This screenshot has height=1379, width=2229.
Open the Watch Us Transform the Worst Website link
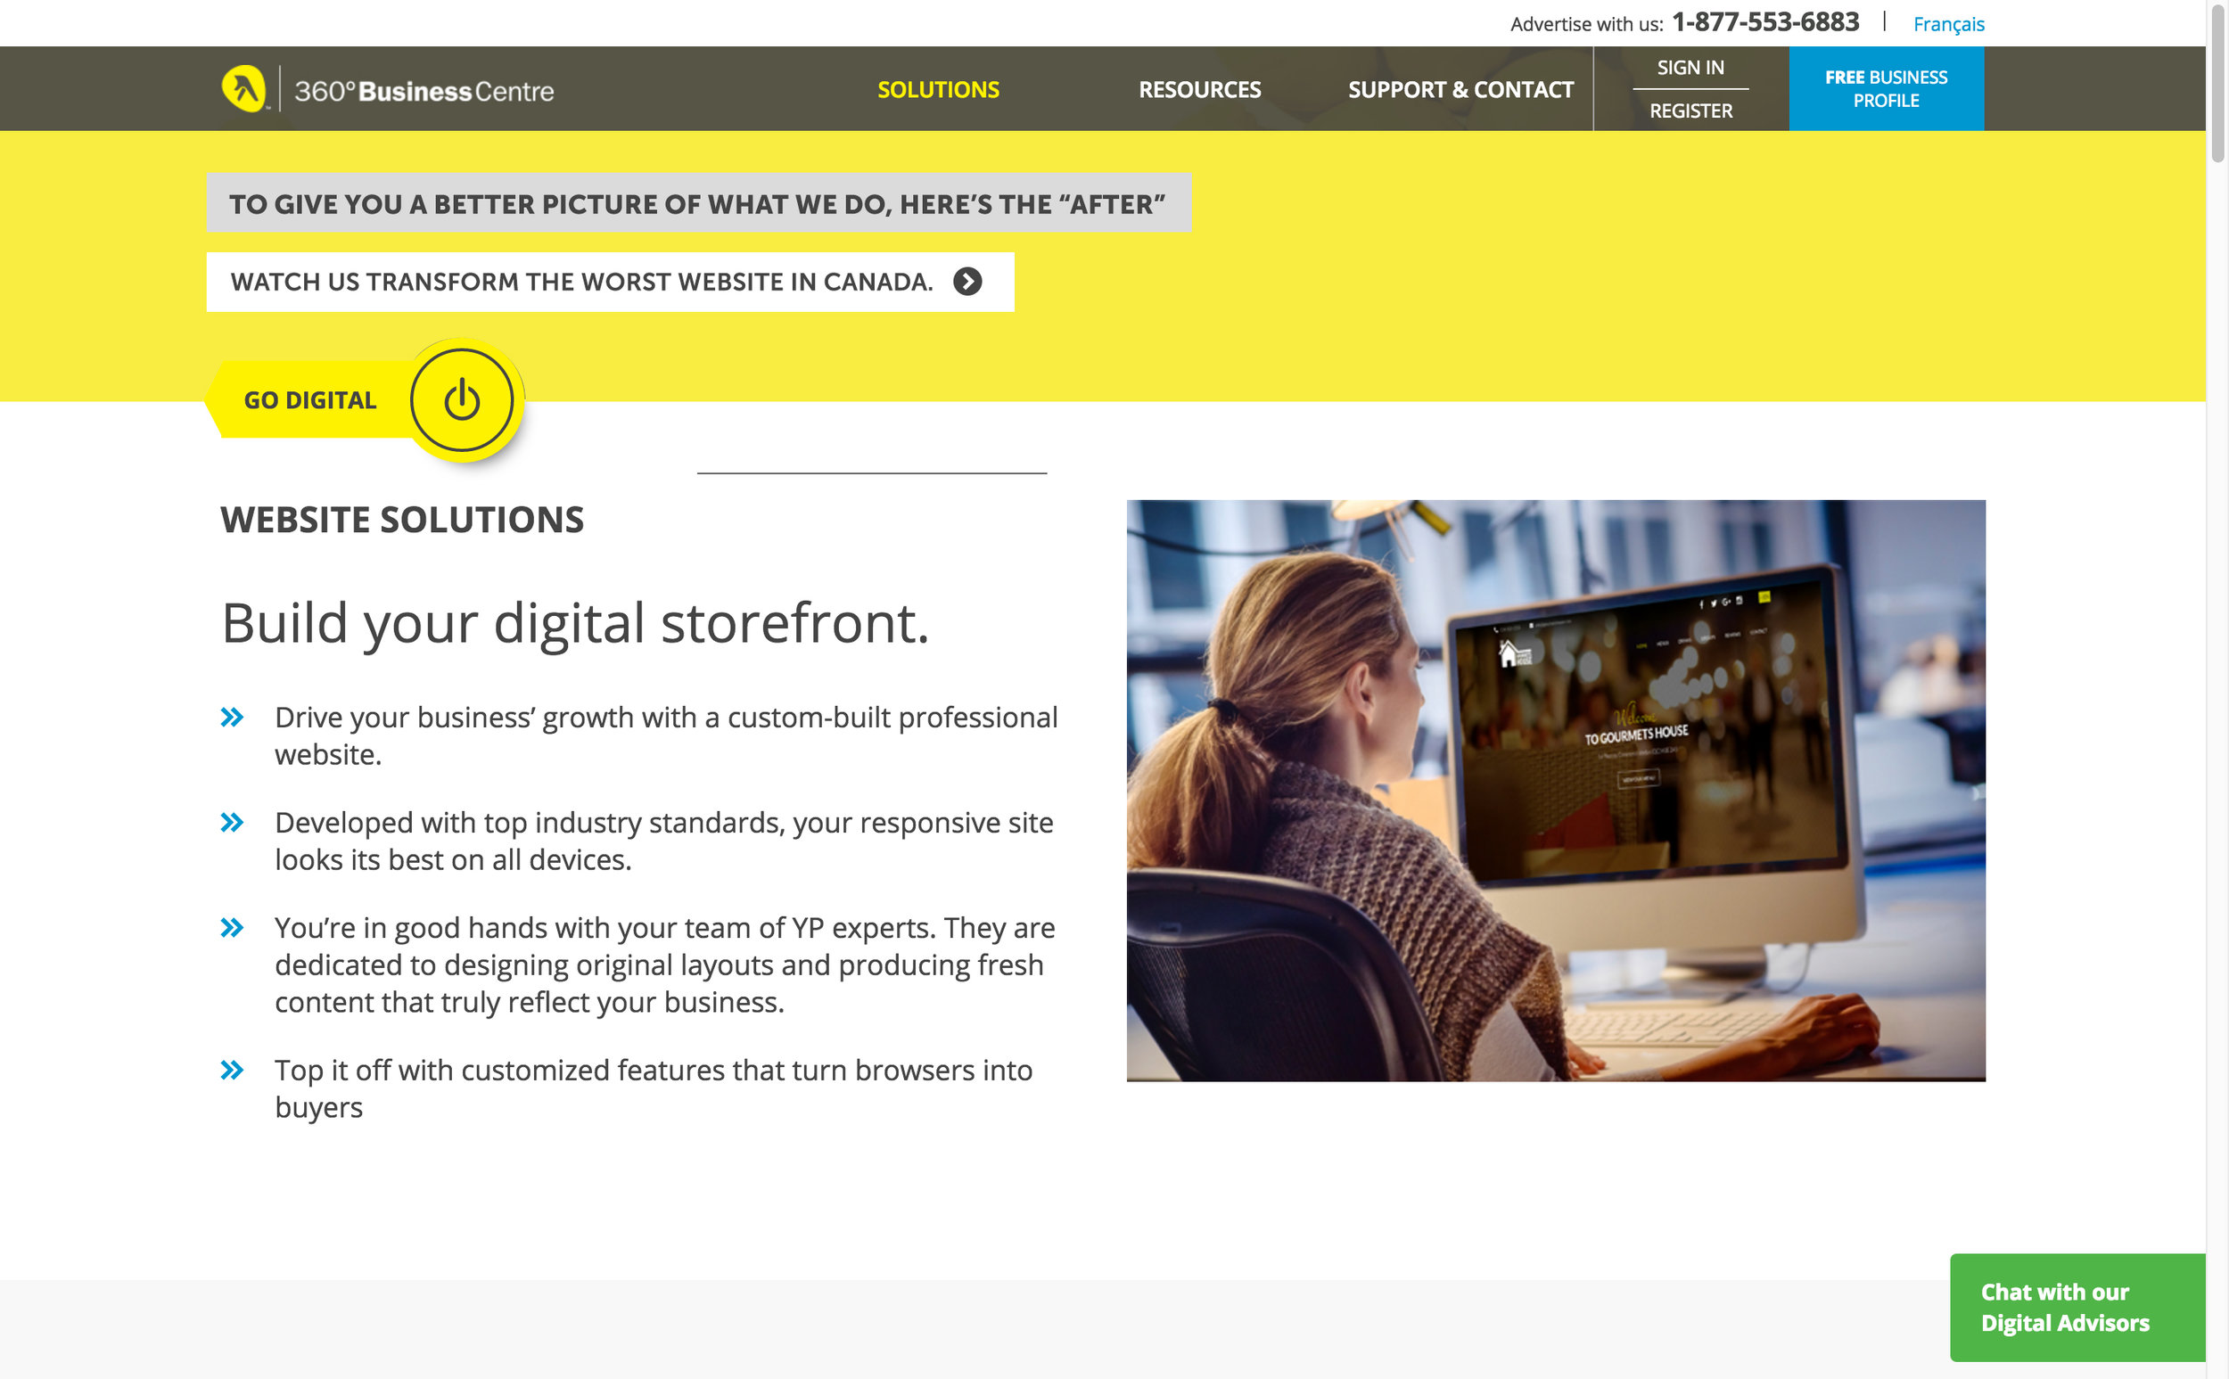click(x=582, y=282)
